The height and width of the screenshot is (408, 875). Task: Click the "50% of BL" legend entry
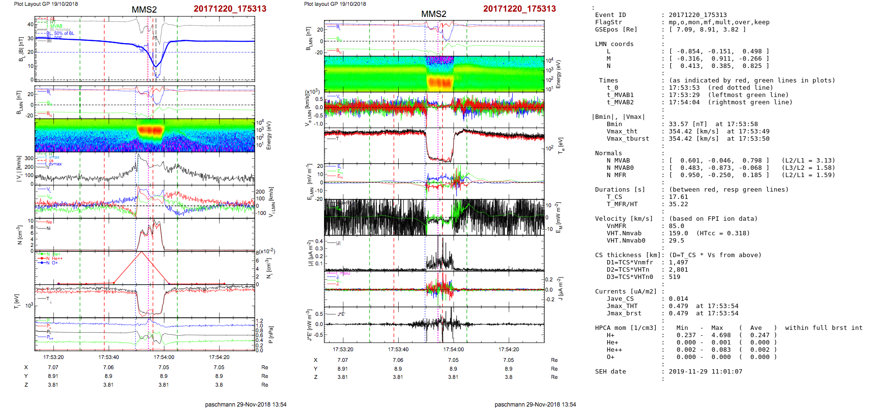tap(64, 33)
